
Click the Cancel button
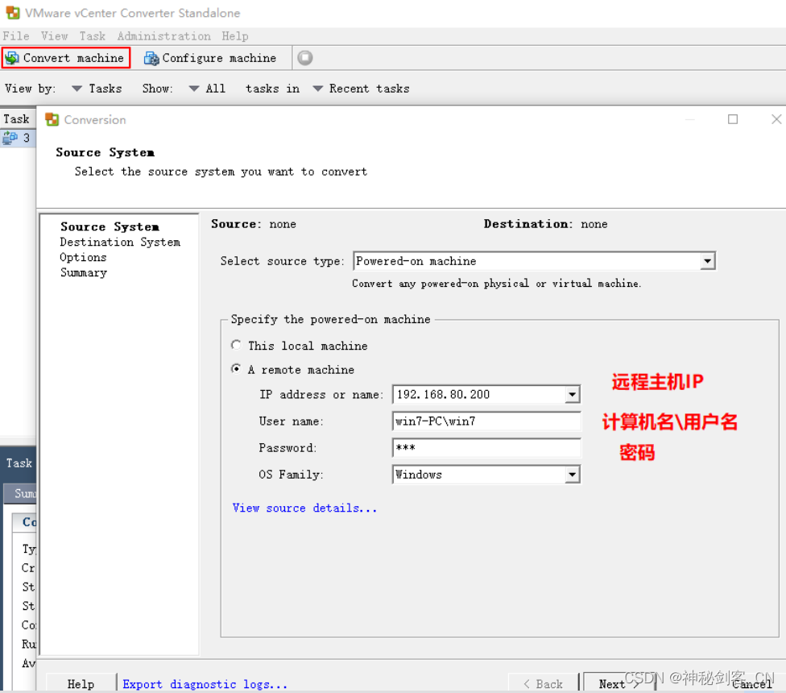[752, 683]
